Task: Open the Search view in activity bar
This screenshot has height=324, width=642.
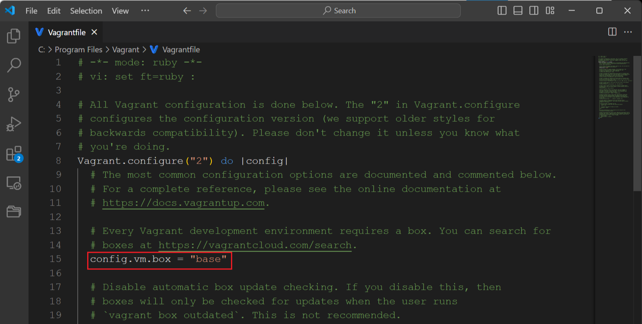Action: 14,65
